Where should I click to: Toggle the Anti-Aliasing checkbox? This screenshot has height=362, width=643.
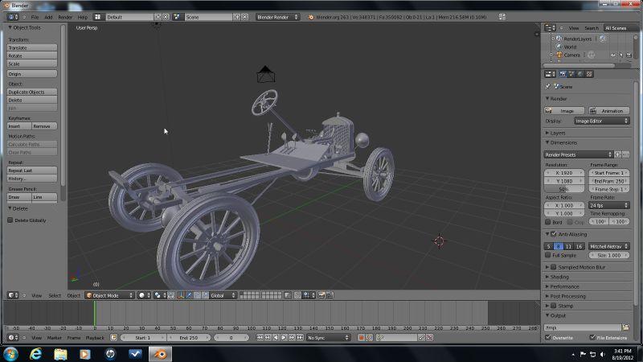coord(553,234)
